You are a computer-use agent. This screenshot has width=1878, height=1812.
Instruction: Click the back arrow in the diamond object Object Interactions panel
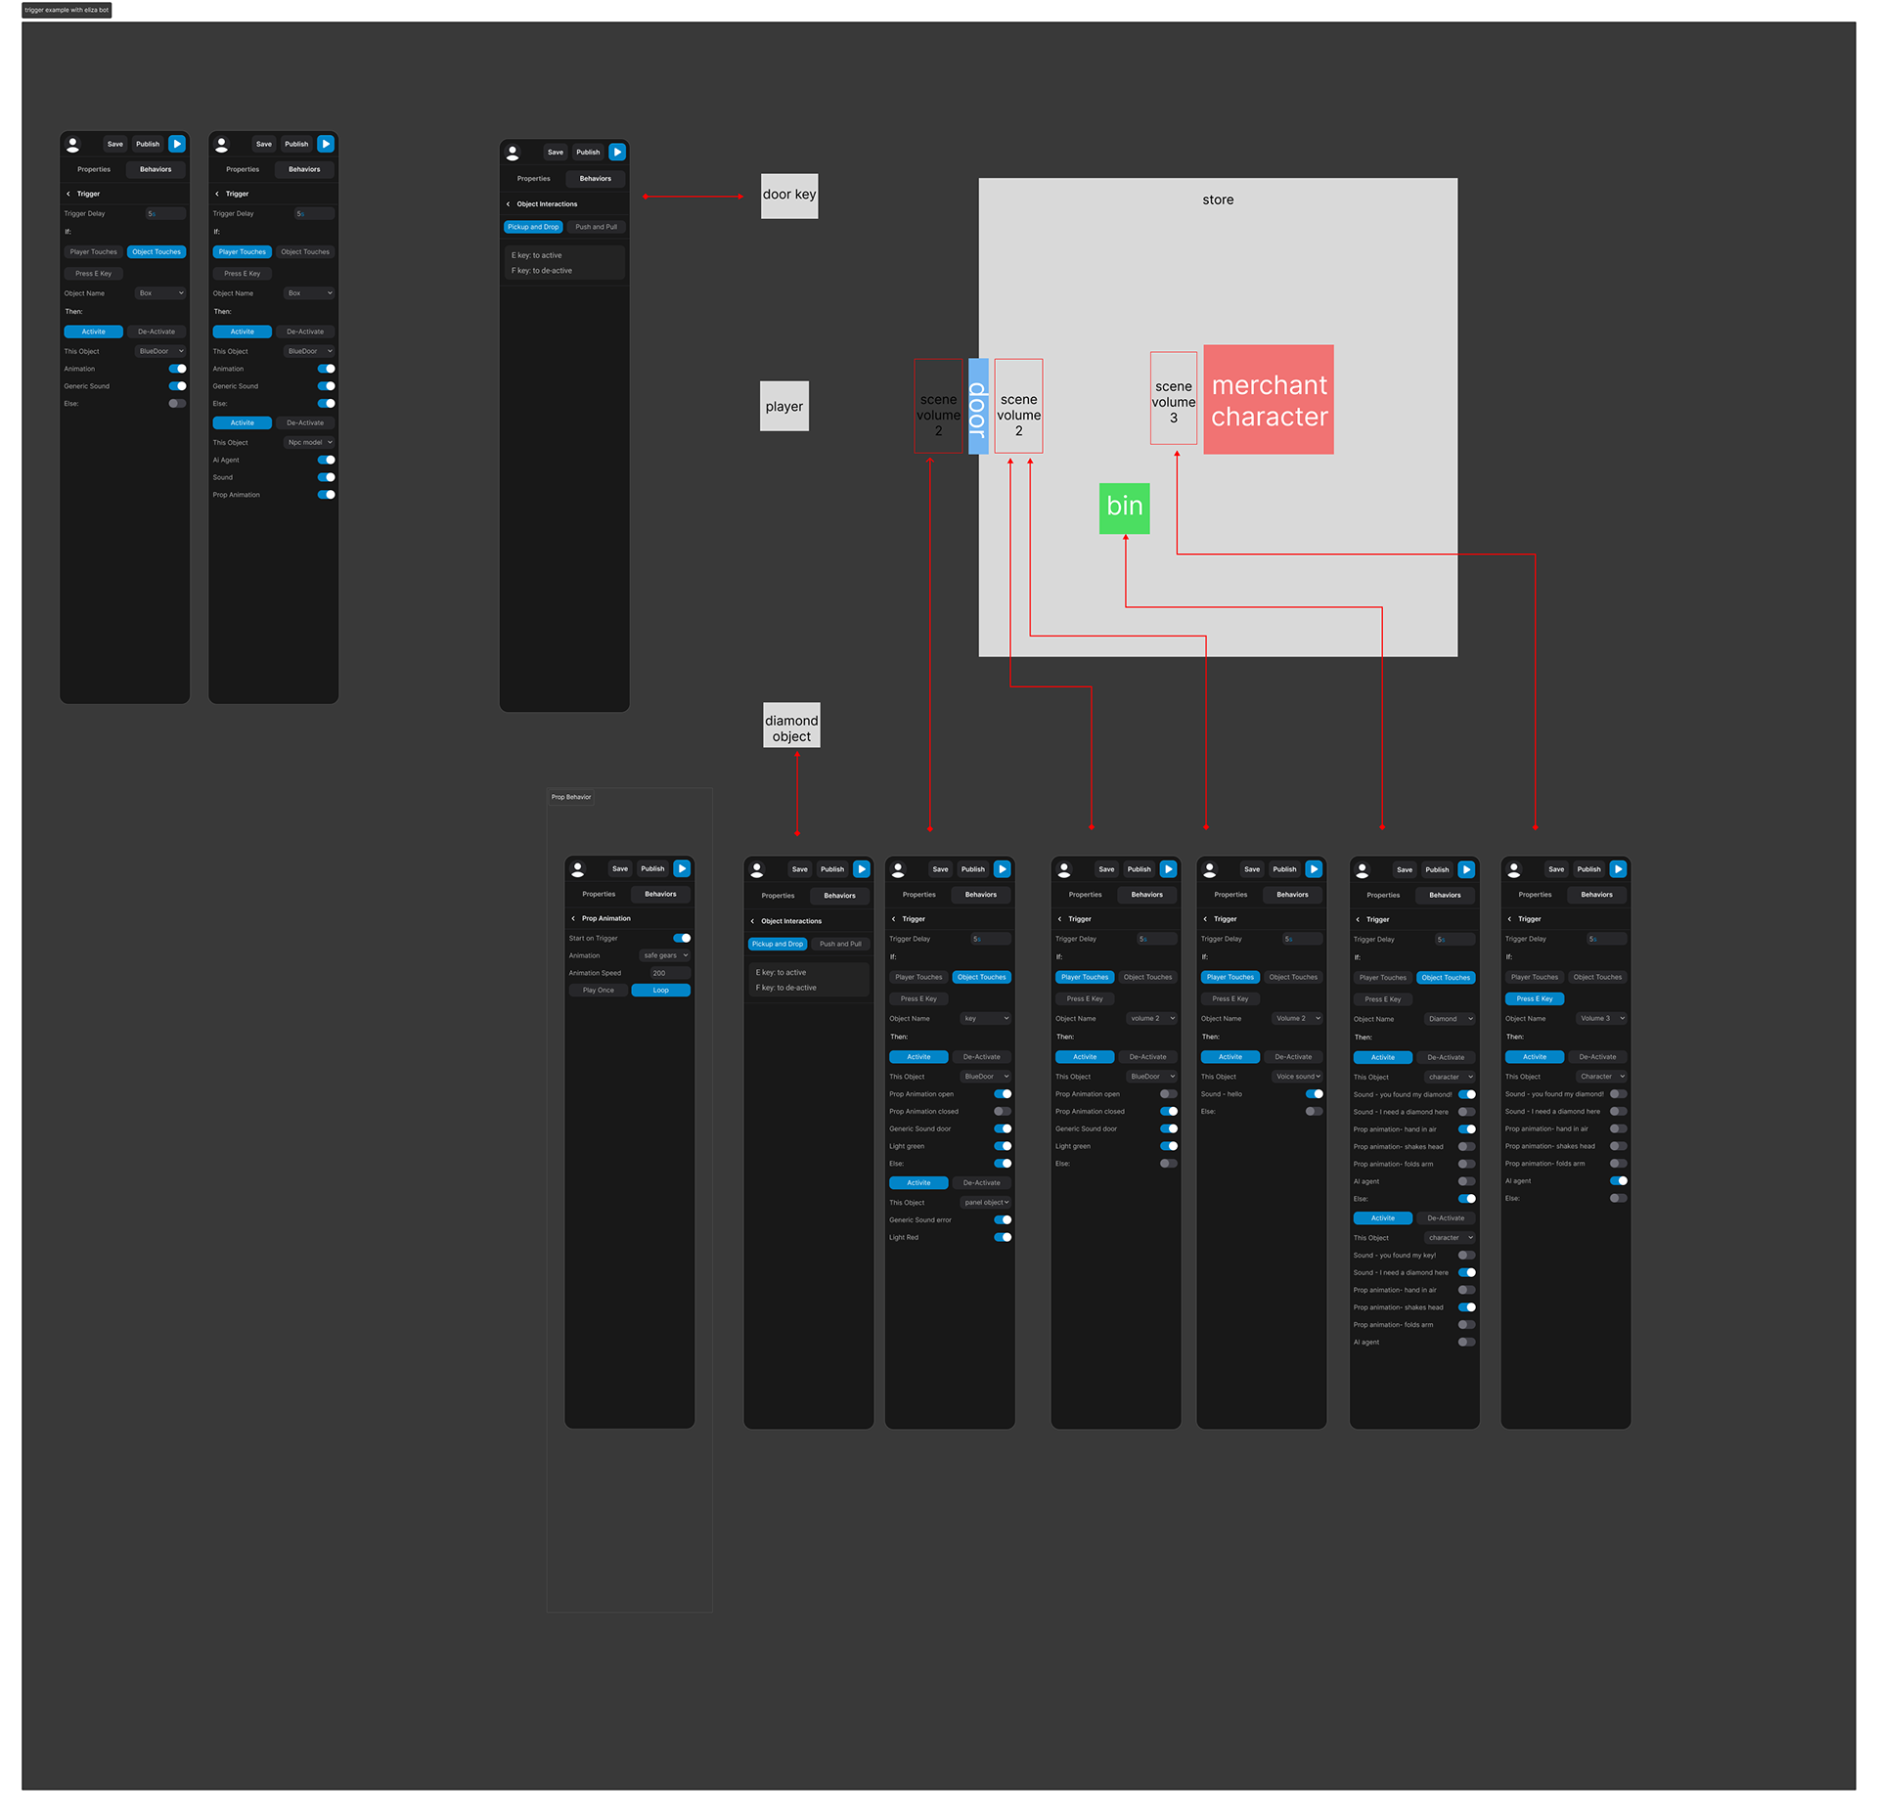752,921
